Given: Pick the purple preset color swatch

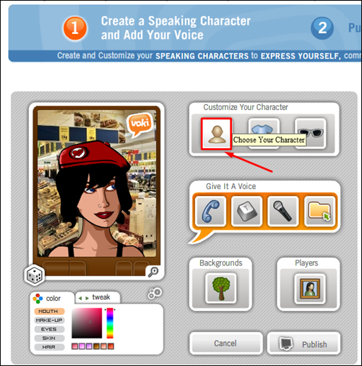Looking at the screenshot, I should [x=89, y=346].
